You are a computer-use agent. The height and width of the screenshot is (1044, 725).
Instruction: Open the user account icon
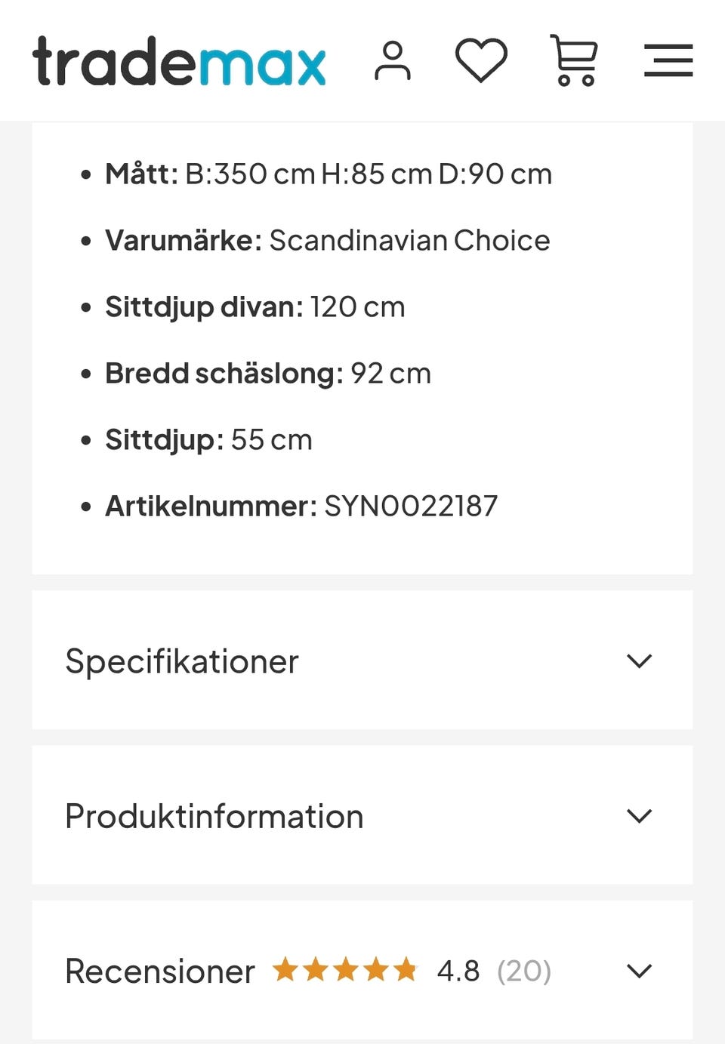(x=393, y=61)
